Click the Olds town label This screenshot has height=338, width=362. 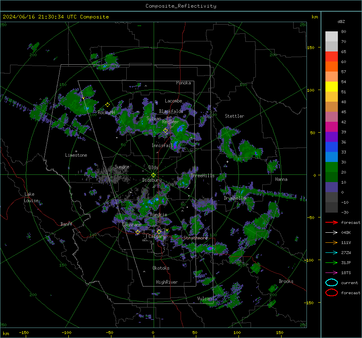(x=153, y=168)
